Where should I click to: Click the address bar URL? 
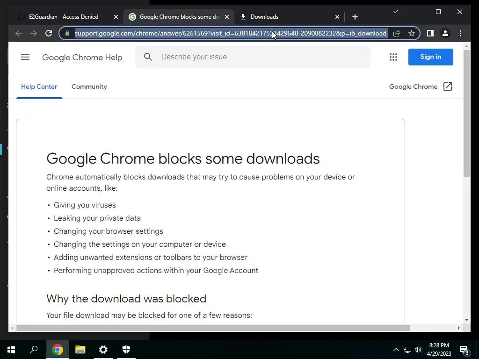231,33
